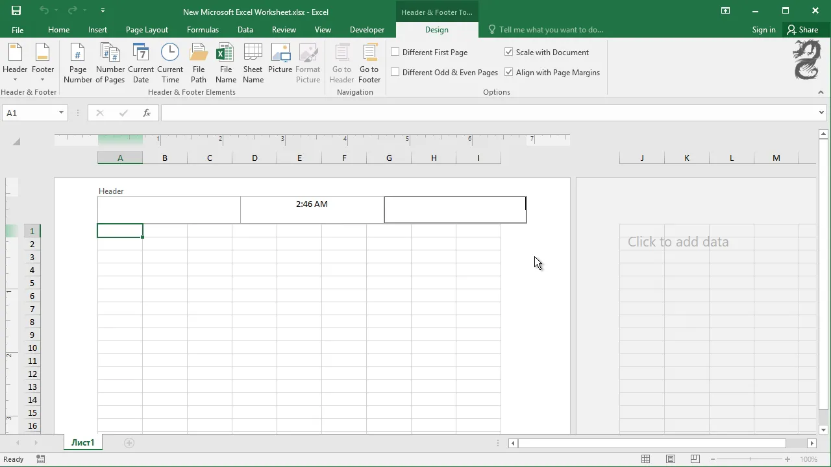Undo the last action

(x=44, y=11)
